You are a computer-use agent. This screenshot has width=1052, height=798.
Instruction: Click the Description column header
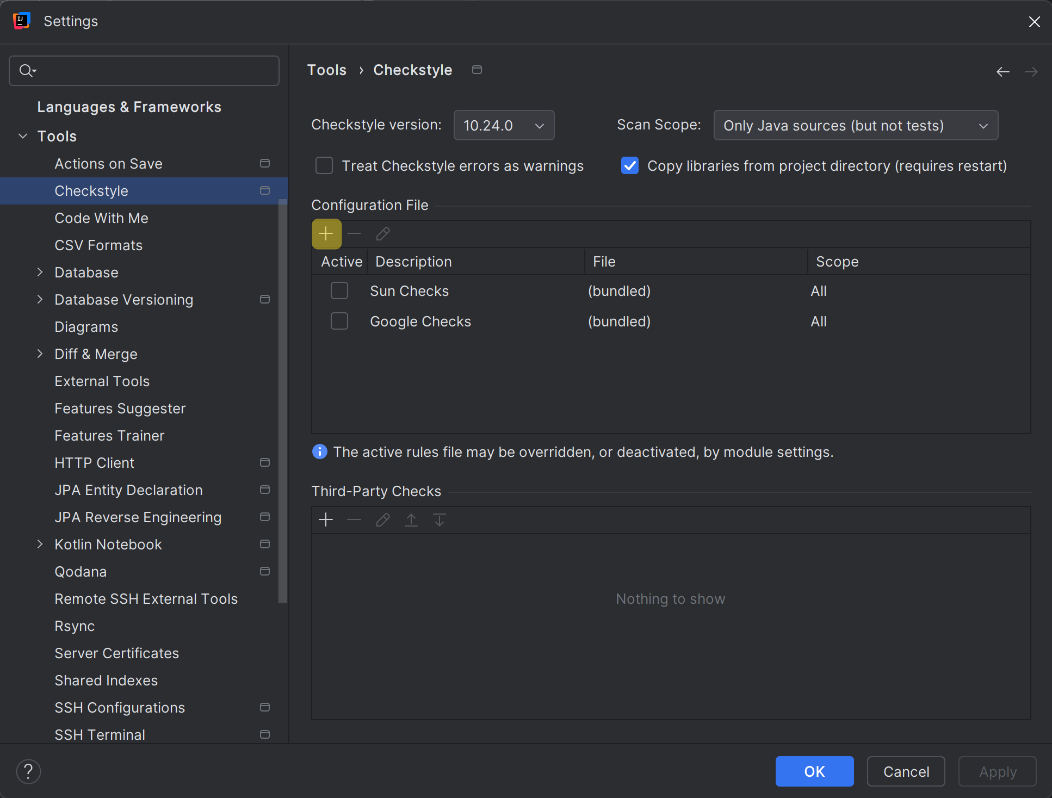click(x=476, y=262)
